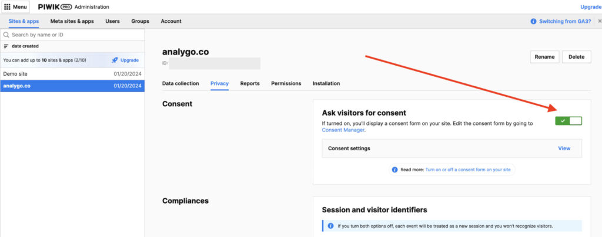This screenshot has width=602, height=237.
Task: Click Upgrade link in sites limit banner
Action: pos(130,60)
